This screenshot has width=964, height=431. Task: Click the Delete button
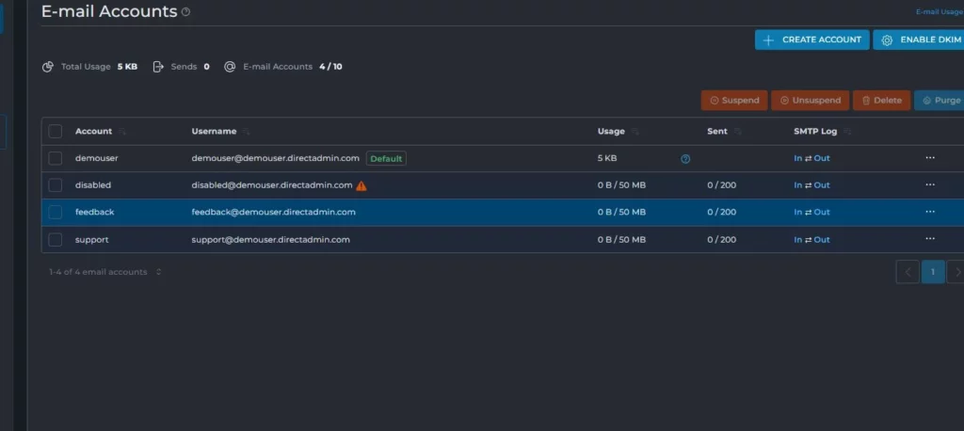pos(881,100)
